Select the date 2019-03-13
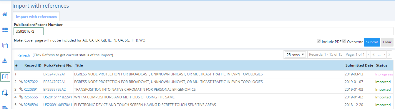The height and width of the screenshot is (109, 395). 354,74
